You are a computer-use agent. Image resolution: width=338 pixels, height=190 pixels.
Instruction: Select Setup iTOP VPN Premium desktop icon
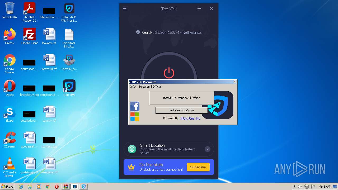69,12
